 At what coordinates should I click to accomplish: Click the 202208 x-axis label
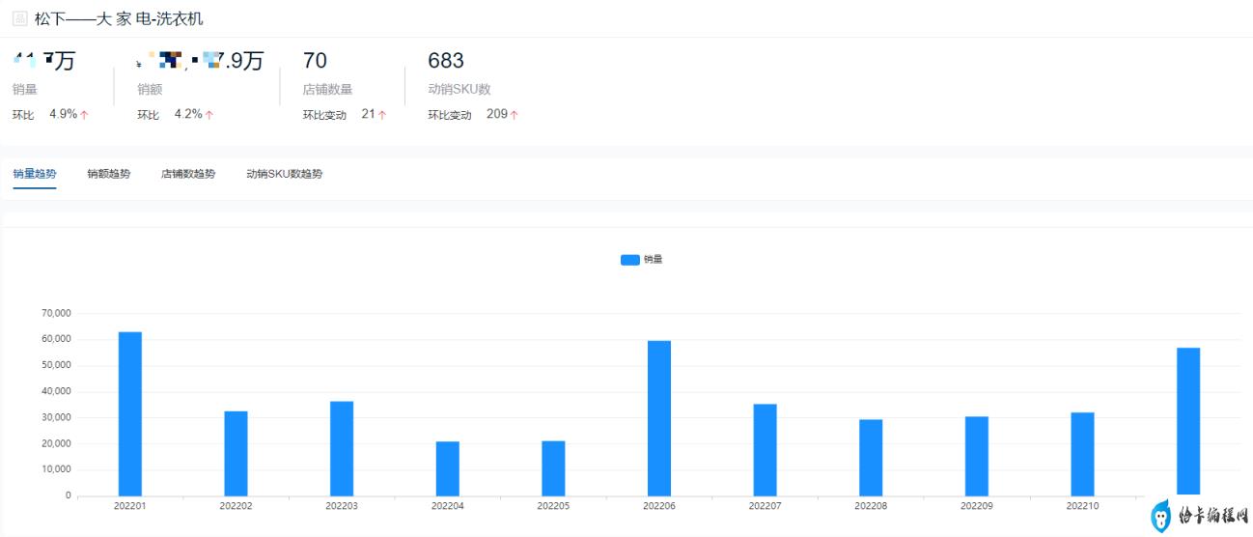click(x=871, y=506)
